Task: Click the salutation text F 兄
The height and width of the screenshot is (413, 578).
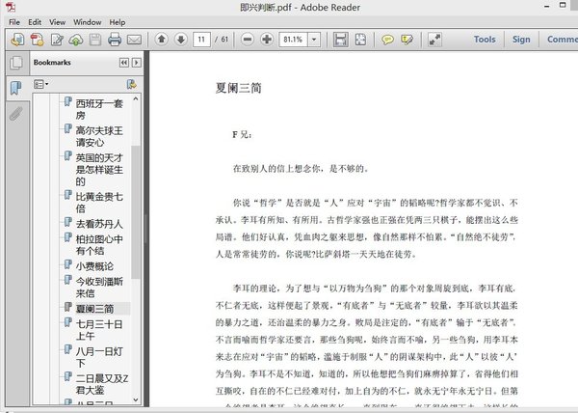Action: (x=242, y=135)
